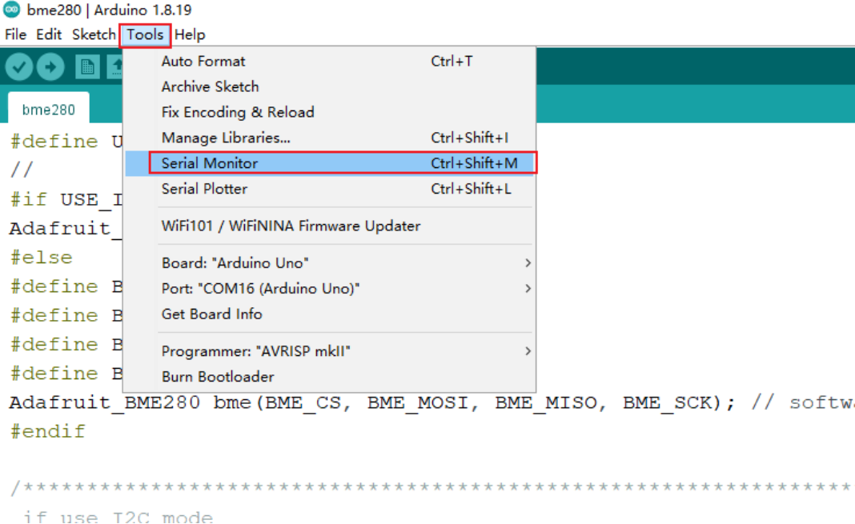
Task: Open the File menu
Action: coord(15,34)
